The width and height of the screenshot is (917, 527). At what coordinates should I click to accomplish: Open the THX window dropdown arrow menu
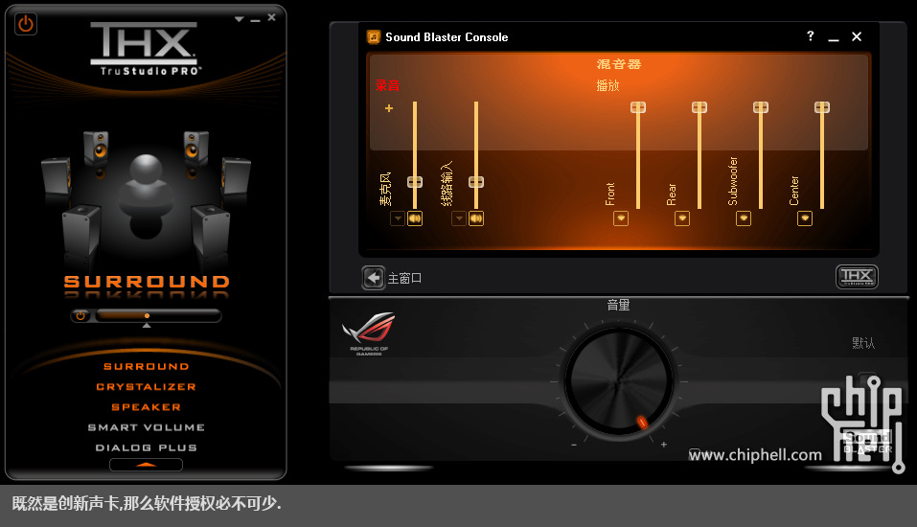pos(240,19)
